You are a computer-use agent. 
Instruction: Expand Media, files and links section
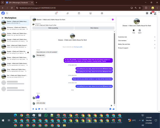coord(137,44)
